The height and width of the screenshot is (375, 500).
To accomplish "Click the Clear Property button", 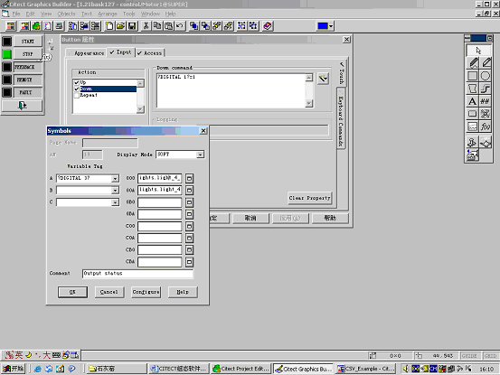I will pyautogui.click(x=309, y=198).
